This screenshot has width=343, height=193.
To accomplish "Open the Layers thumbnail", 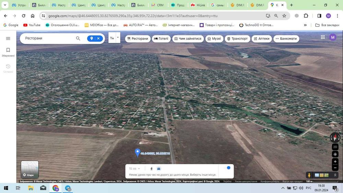I will (x=30, y=169).
